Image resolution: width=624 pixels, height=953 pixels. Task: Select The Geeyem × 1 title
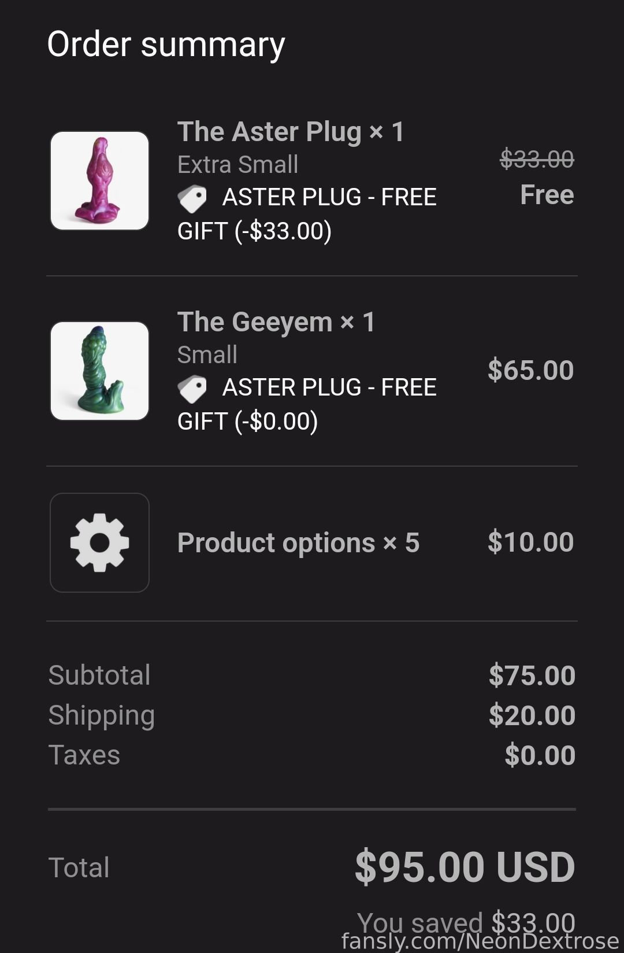276,322
